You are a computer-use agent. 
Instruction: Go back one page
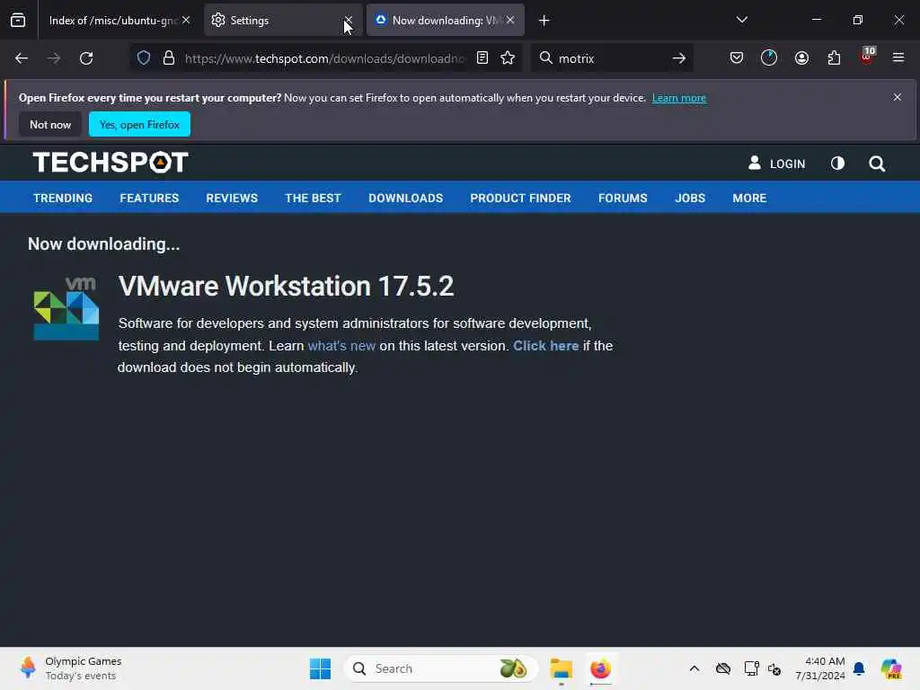[22, 58]
